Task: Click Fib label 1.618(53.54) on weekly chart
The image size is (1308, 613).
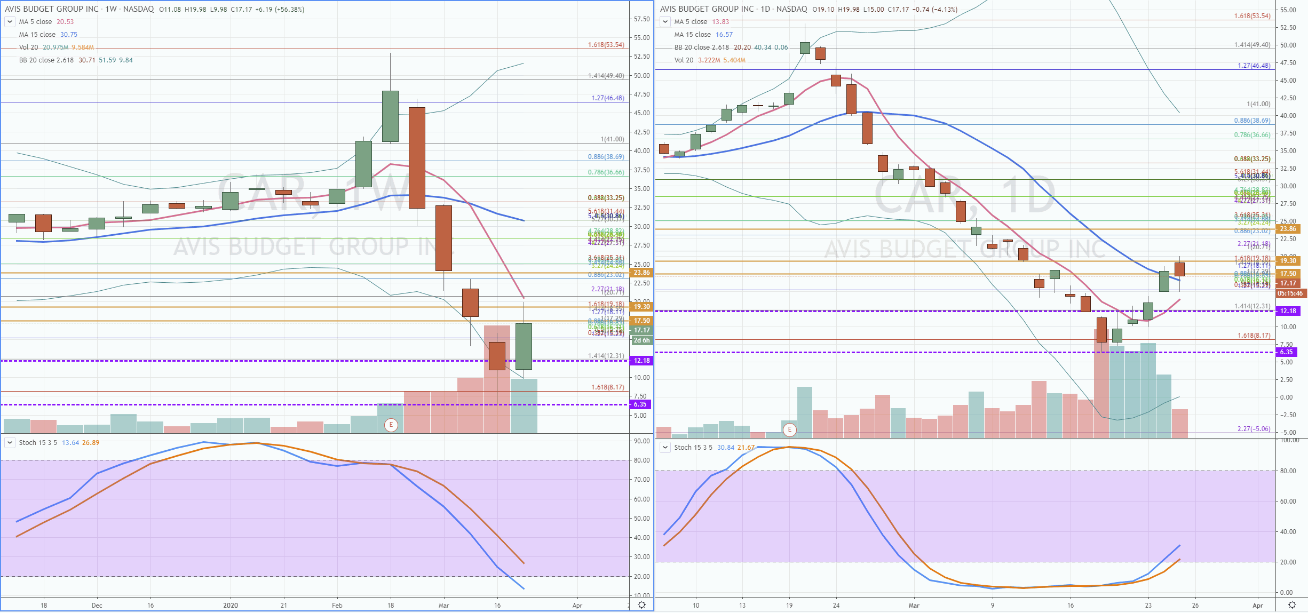Action: pyautogui.click(x=606, y=45)
